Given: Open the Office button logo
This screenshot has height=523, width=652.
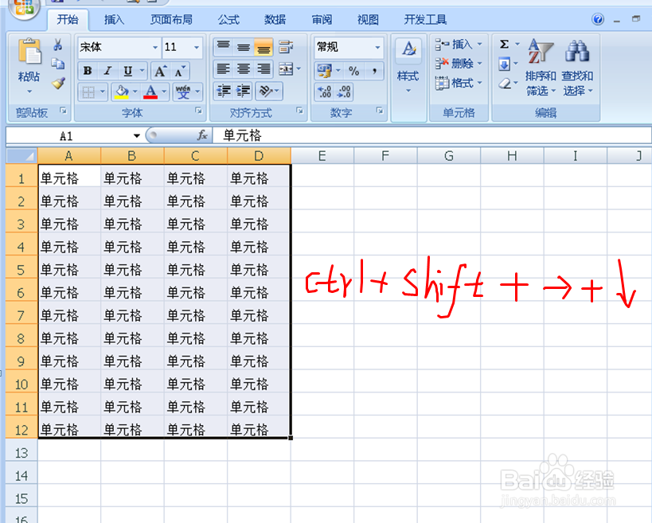Looking at the screenshot, I should 24,7.
